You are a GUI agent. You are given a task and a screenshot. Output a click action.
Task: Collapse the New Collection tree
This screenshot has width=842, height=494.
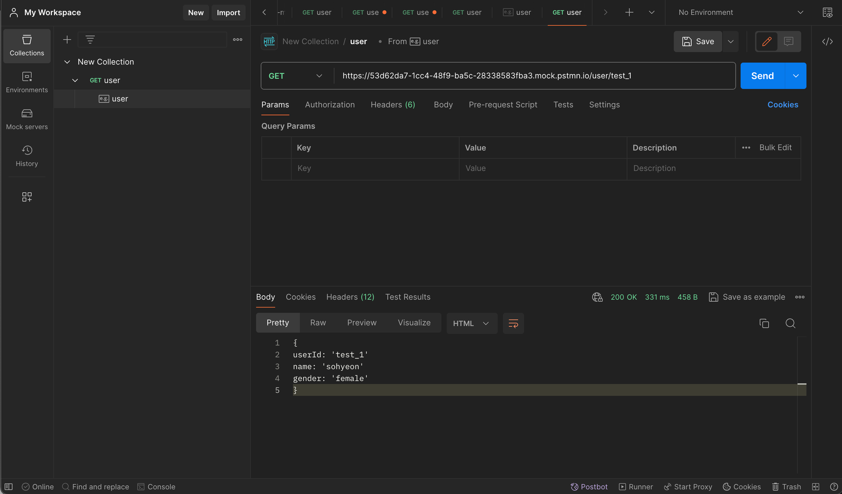click(67, 62)
